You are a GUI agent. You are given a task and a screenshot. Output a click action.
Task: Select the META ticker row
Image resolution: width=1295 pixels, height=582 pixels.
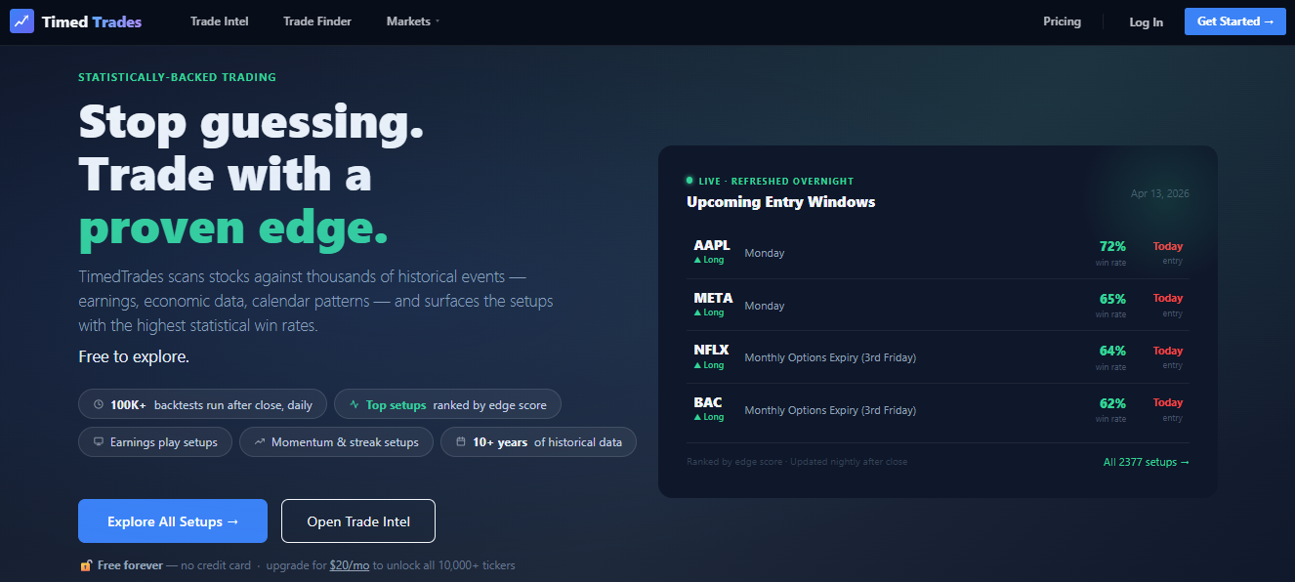coord(938,305)
